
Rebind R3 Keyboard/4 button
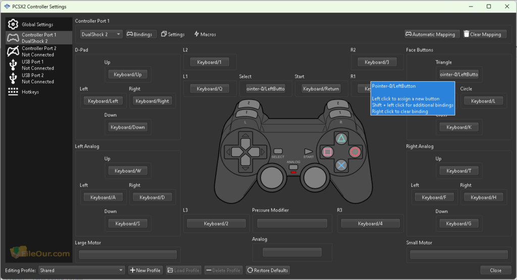tap(370, 223)
